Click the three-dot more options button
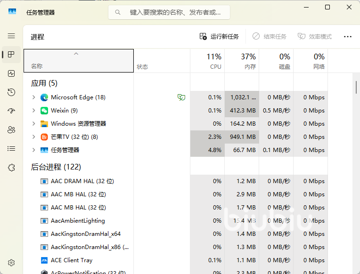 coord(348,37)
